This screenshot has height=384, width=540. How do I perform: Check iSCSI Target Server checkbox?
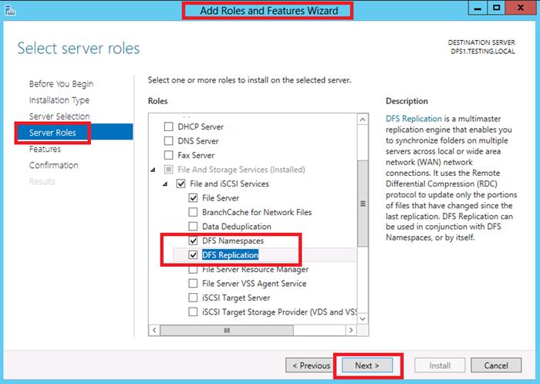click(193, 298)
